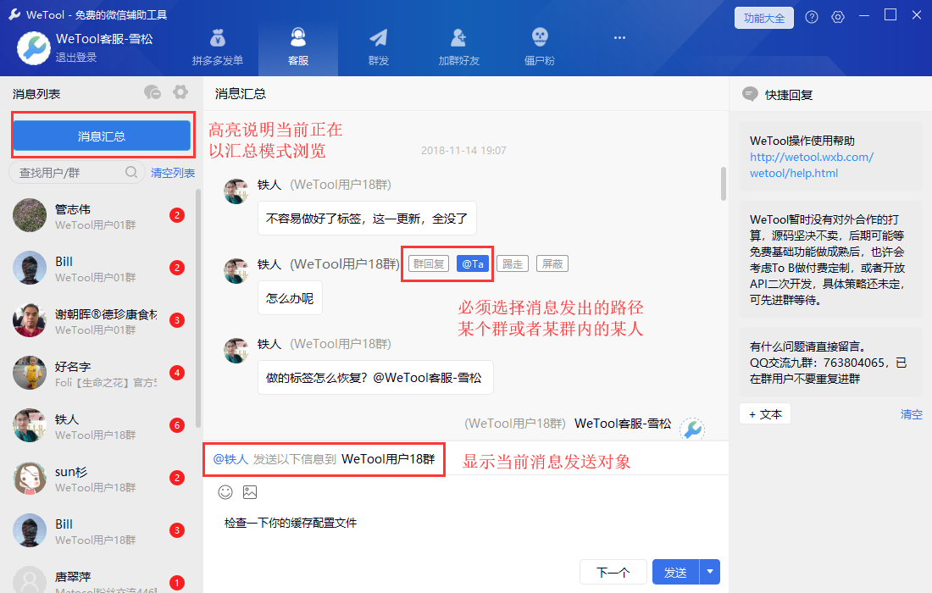The height and width of the screenshot is (593, 932).
Task: Click 清空列表 to clear the list
Action: point(173,173)
